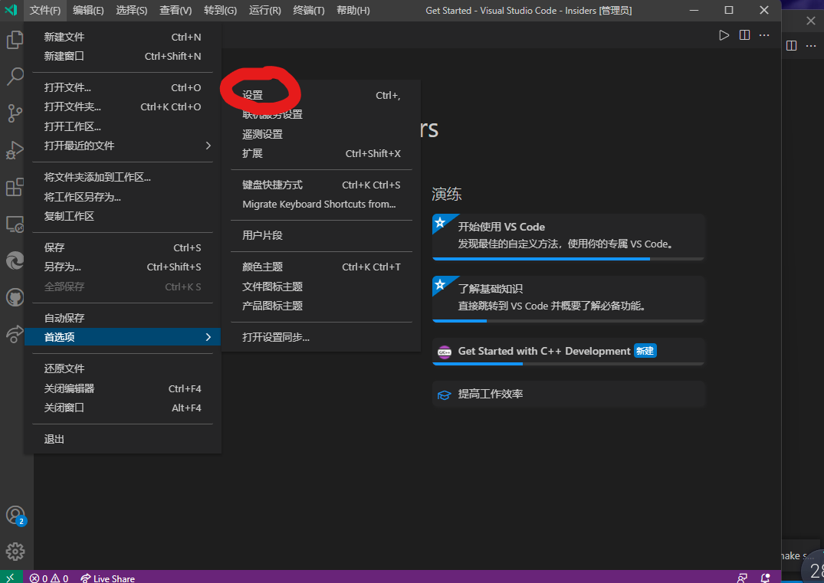Choose 打开工作区... menu entry
The image size is (824, 583).
click(x=123, y=126)
